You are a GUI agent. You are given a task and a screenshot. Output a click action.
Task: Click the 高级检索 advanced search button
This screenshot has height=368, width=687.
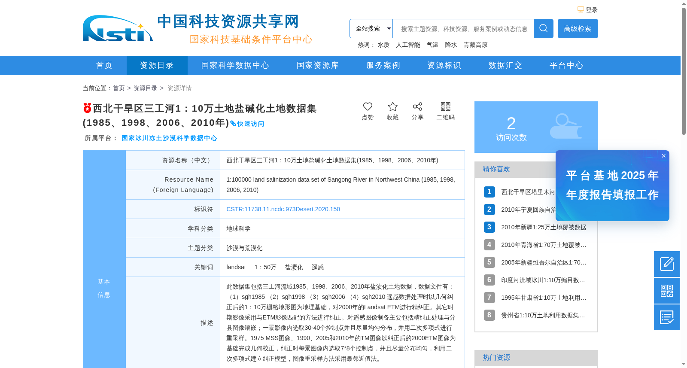[x=578, y=29]
